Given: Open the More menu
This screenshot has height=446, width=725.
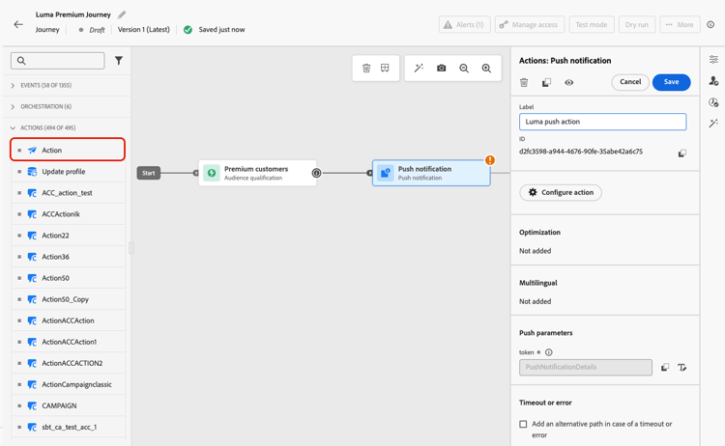Looking at the screenshot, I should tap(680, 24).
